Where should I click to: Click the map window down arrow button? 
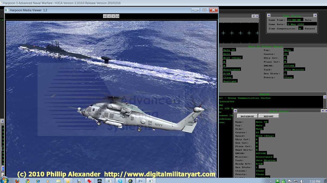(253, 16)
